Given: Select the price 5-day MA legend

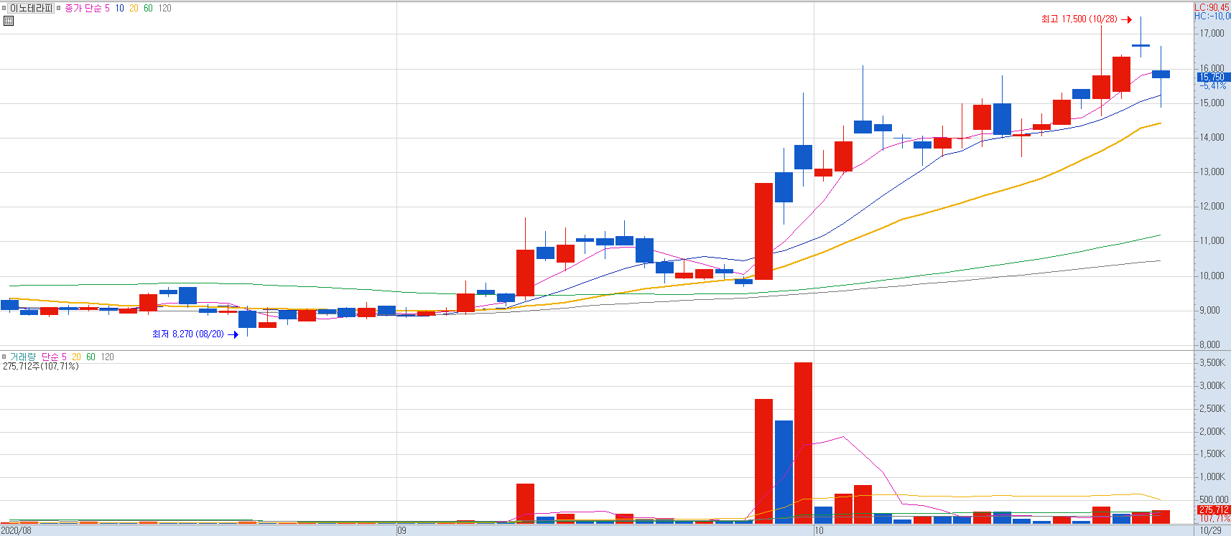Looking at the screenshot, I should click(107, 9).
